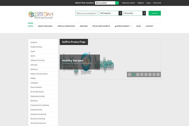This screenshot has width=189, height=126.
Task: Open Products category in sidebar
Action: click(34, 43)
